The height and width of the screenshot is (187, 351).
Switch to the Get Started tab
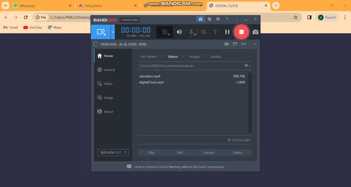point(148,57)
